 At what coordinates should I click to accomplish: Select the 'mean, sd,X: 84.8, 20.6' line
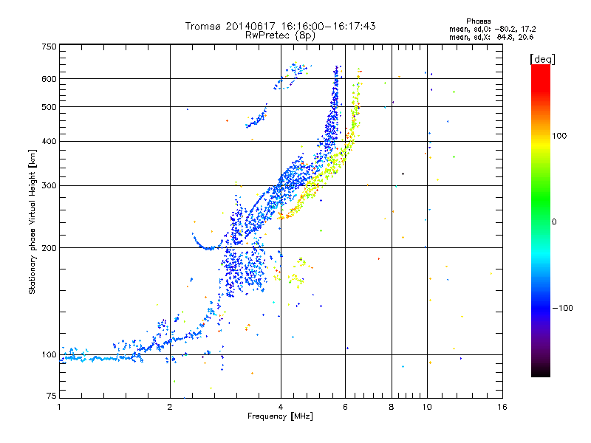pyautogui.click(x=491, y=37)
